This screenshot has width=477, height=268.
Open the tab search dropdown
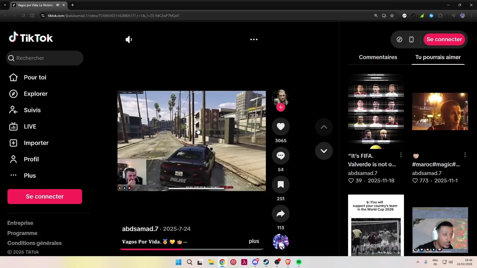tap(5, 5)
